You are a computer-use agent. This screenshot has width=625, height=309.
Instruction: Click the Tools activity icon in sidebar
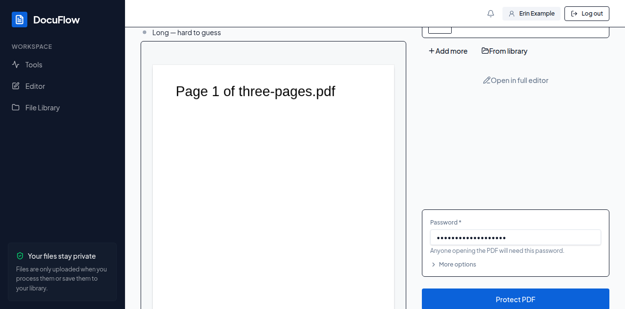coord(16,64)
